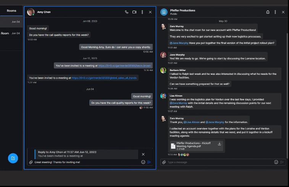The height and width of the screenshot is (187, 289).
Task: Open more options in Amy Chen chat
Action: tap(142, 12)
